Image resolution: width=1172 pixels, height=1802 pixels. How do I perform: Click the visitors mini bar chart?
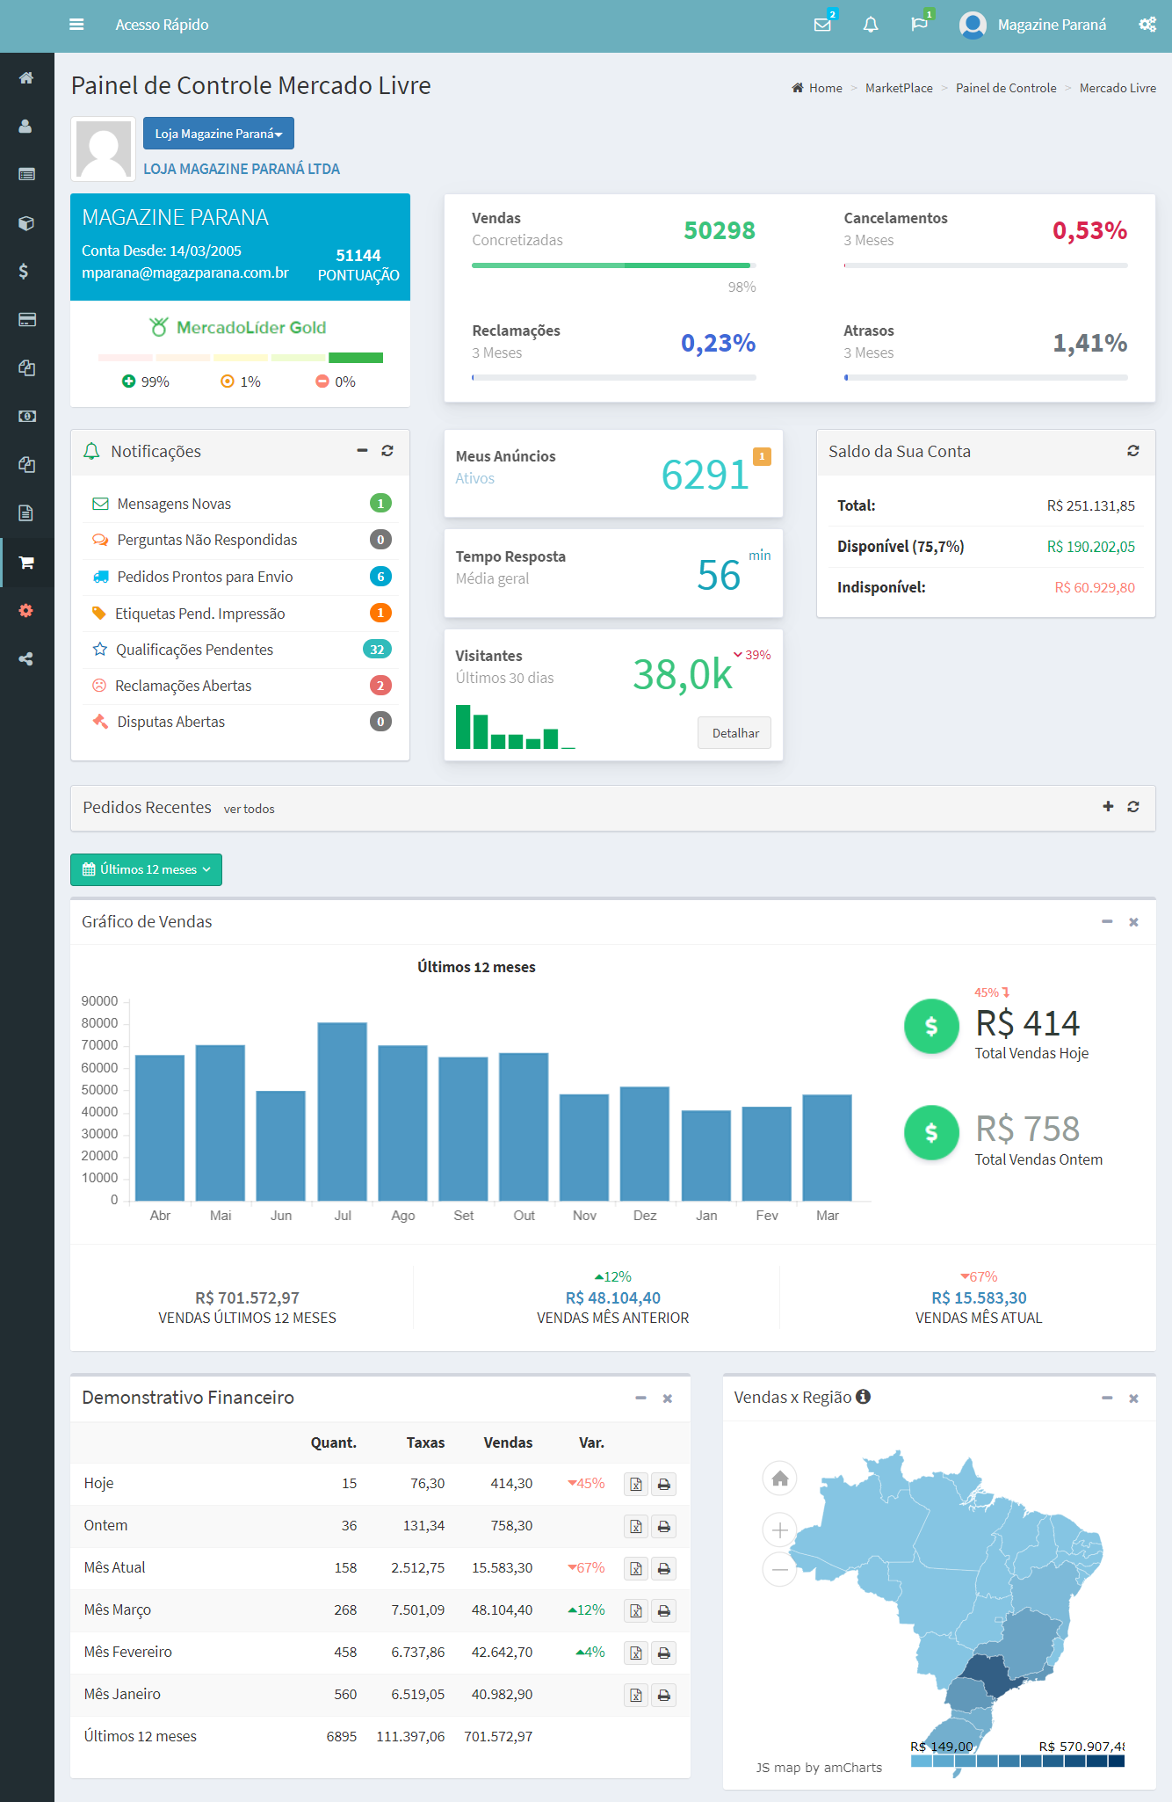pos(515,727)
